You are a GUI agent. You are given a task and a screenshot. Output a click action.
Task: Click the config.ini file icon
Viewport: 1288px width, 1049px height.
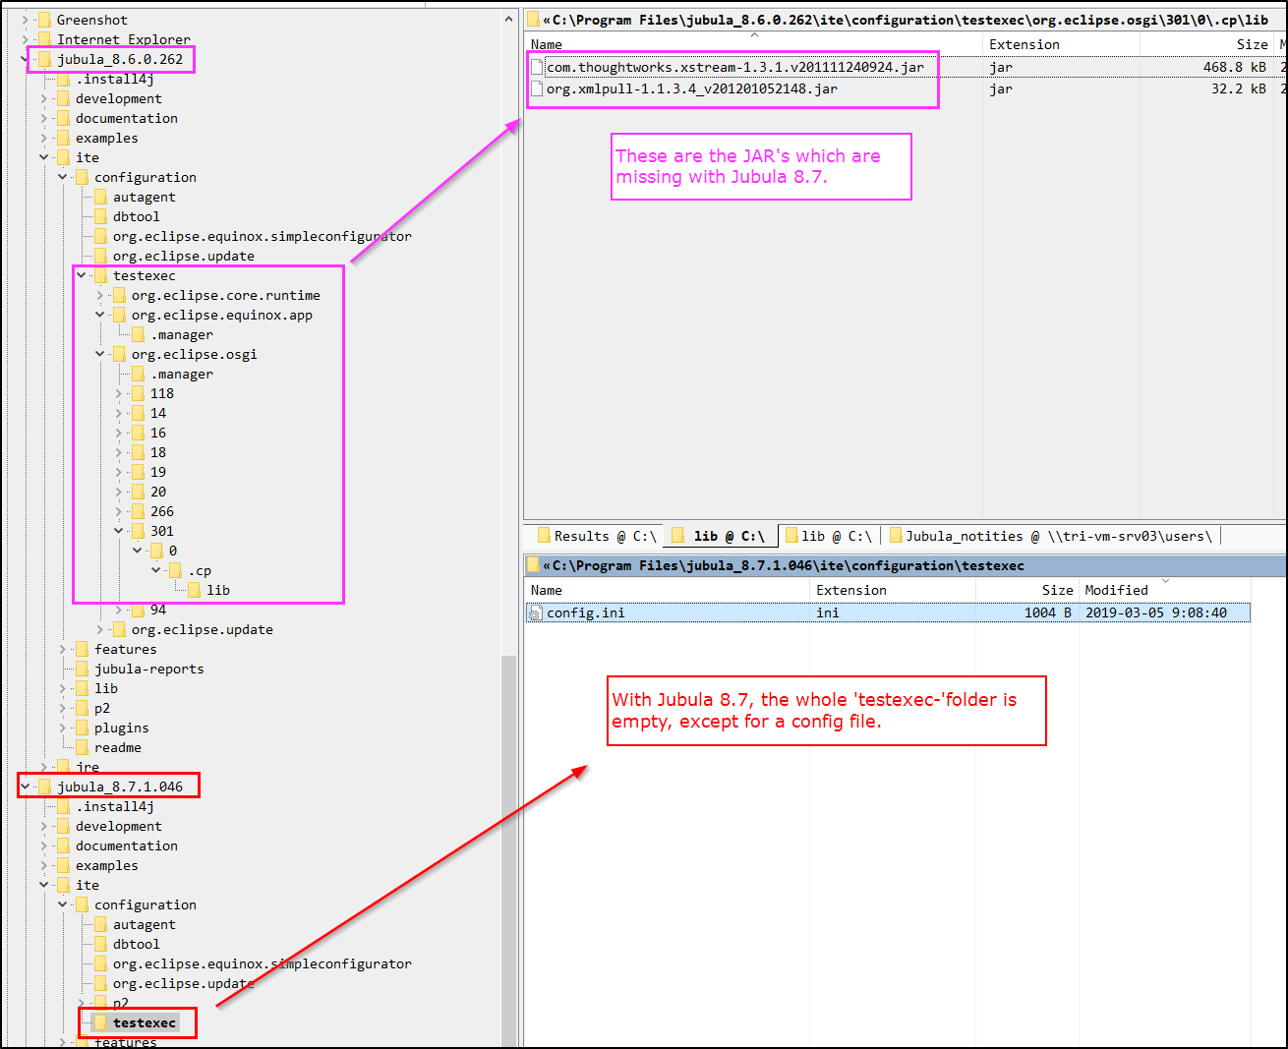536,612
